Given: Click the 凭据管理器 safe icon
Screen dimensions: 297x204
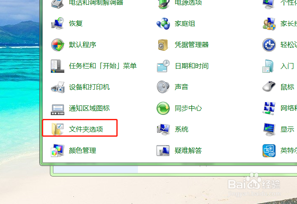Looking at the screenshot, I should pos(163,45).
